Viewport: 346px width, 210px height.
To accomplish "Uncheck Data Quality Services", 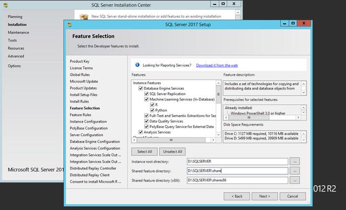I will [x=147, y=121].
